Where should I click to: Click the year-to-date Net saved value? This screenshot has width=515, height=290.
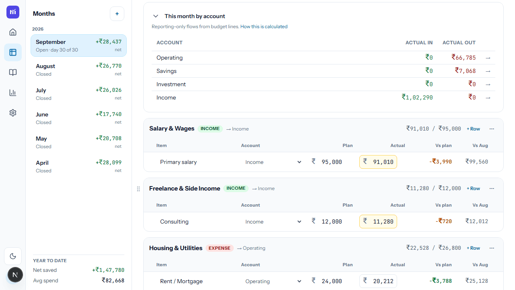[108, 270]
